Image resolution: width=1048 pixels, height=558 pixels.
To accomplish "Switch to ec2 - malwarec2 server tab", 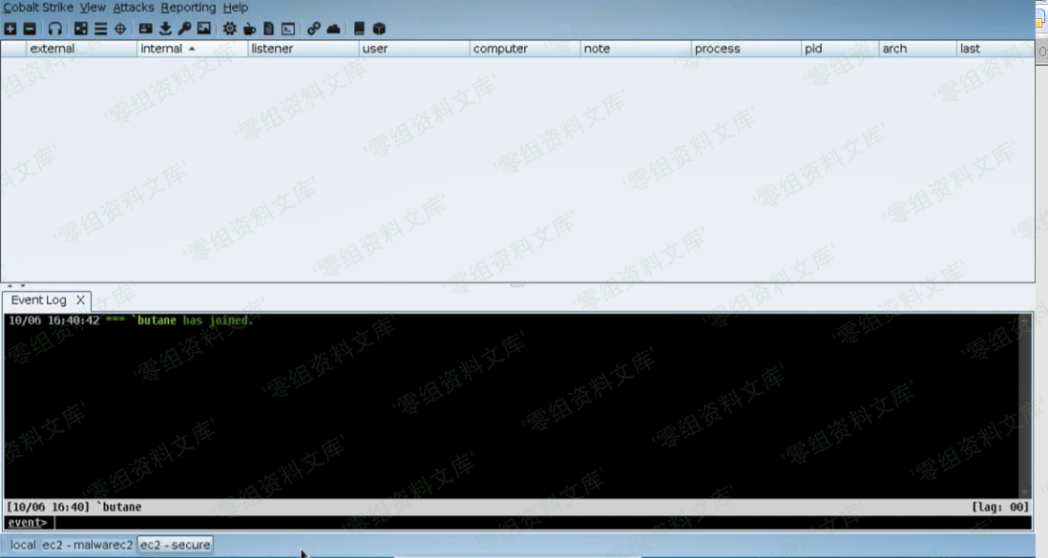I will pyautogui.click(x=87, y=545).
